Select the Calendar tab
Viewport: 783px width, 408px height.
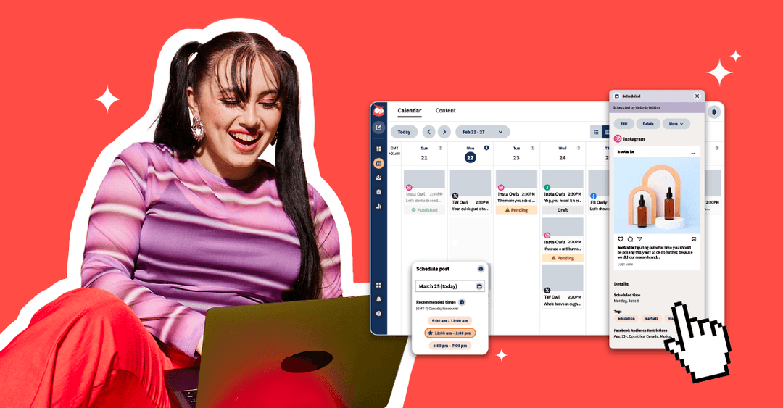point(410,111)
